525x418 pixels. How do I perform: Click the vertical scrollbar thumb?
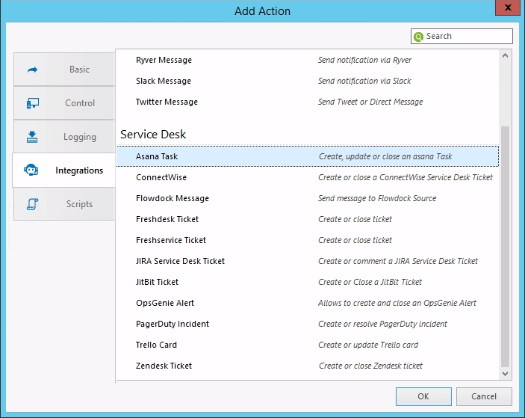point(506,246)
